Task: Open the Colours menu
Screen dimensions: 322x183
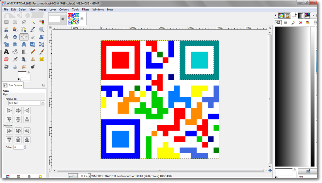Action: tap(64, 10)
